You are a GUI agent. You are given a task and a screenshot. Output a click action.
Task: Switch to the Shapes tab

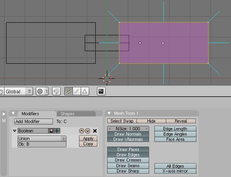(x=68, y=114)
